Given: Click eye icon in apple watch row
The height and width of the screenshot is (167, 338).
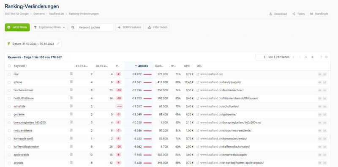Looking at the screenshot, I should coord(320,155).
